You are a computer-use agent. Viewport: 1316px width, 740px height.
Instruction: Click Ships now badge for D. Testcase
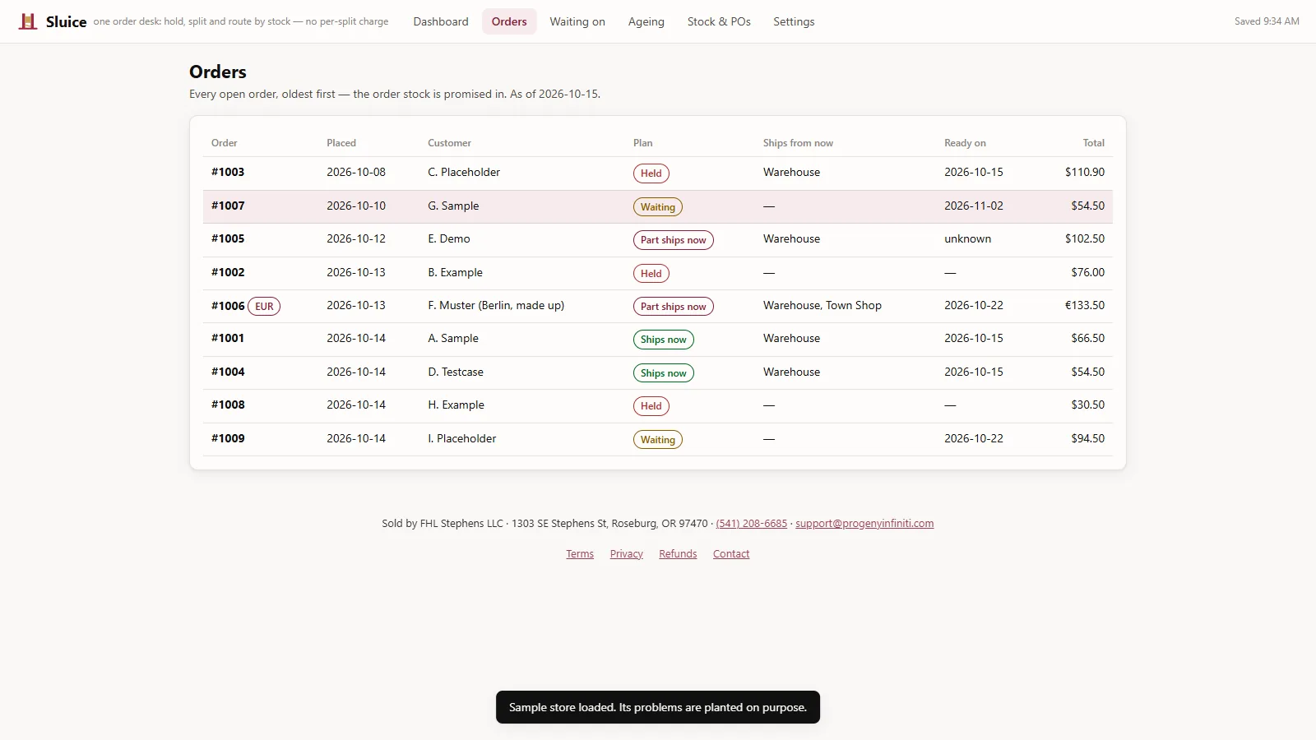click(x=664, y=373)
